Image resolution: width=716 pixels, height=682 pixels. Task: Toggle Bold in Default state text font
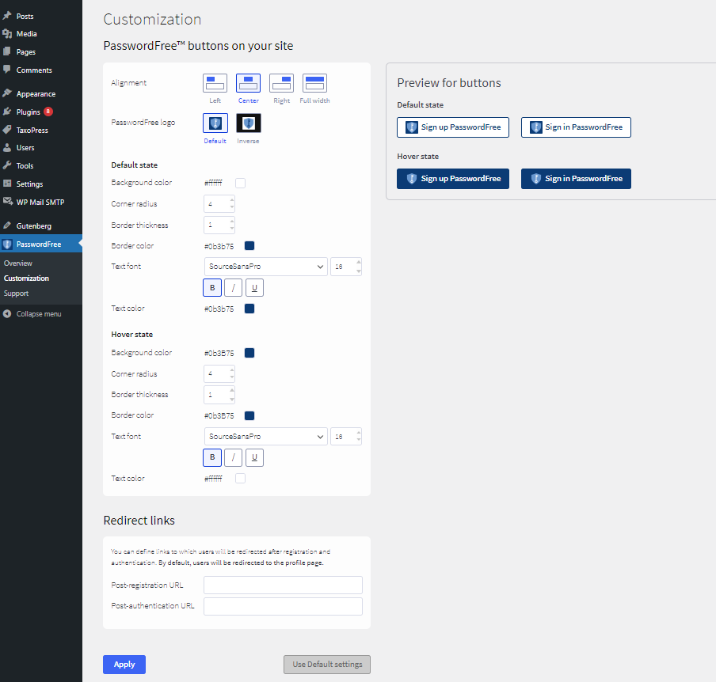tap(212, 287)
